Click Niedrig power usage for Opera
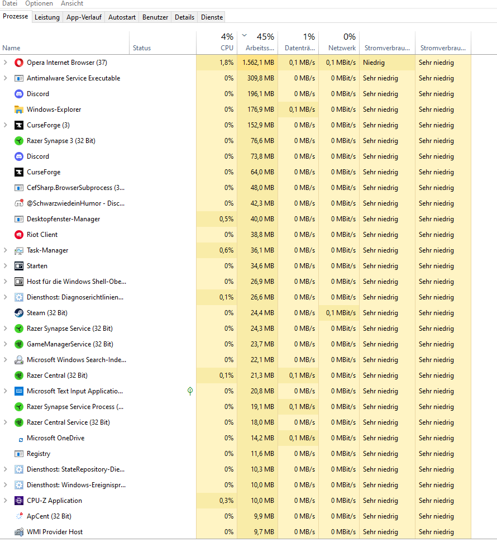The width and height of the screenshot is (497, 542). click(x=374, y=63)
